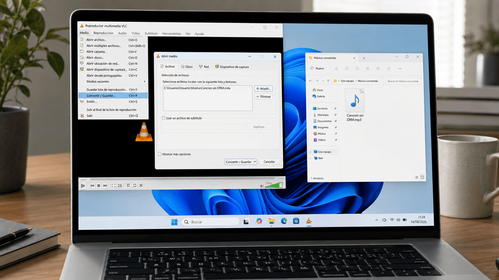Open the Subtítulo menu

(151, 33)
